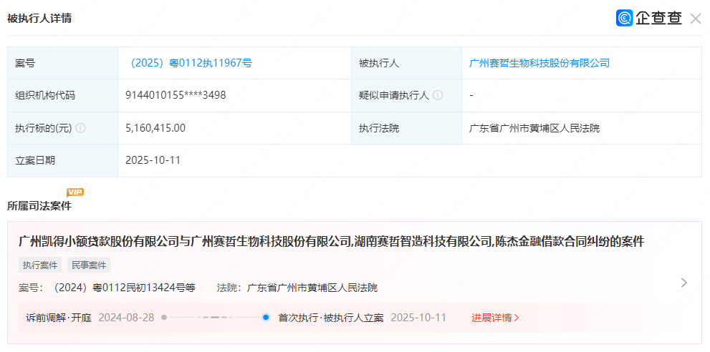Click the orange VIP badge
710x352 pixels.
tap(75, 192)
